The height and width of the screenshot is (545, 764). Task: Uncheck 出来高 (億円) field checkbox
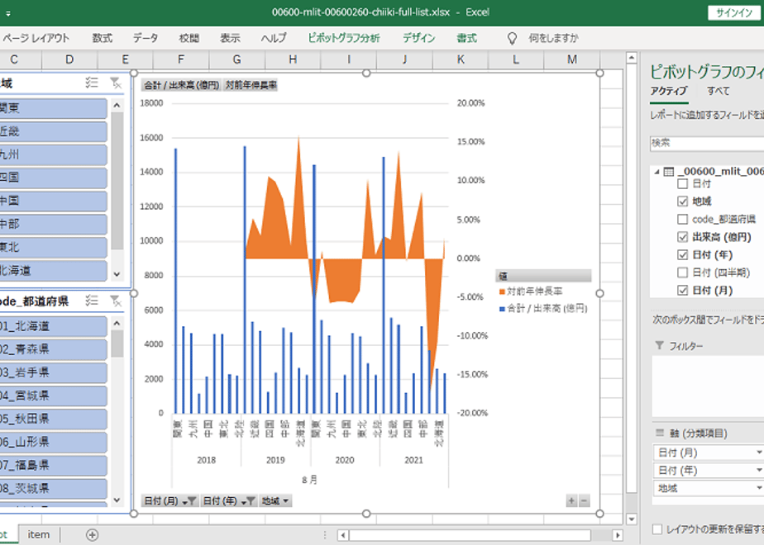tap(683, 237)
